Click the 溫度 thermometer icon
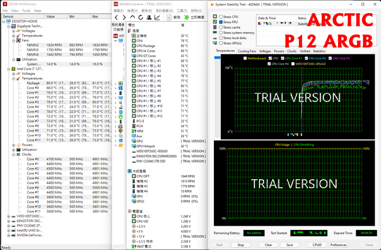This screenshot has height=250, width=381. pos(129,31)
